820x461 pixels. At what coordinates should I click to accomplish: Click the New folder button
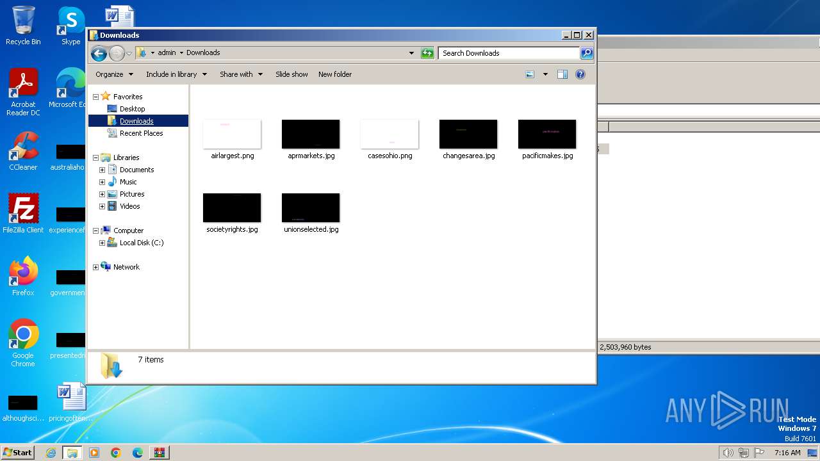tap(335, 74)
